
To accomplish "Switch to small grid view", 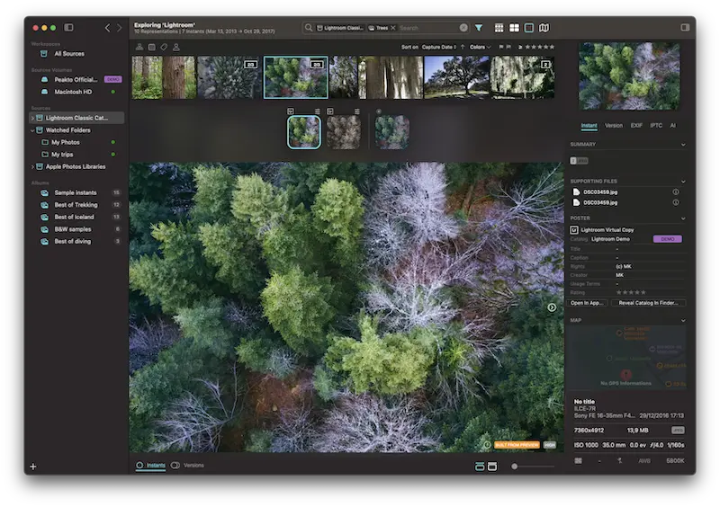I will pos(499,28).
